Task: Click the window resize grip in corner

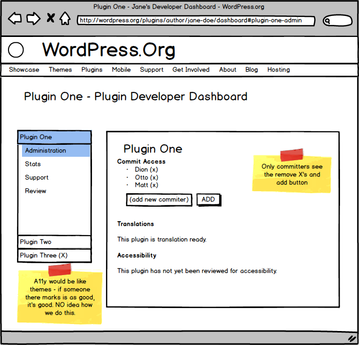Action: 351,338
